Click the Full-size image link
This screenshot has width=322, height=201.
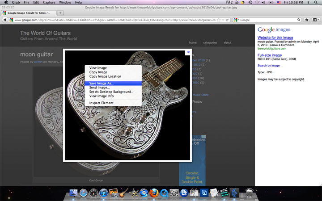point(270,55)
